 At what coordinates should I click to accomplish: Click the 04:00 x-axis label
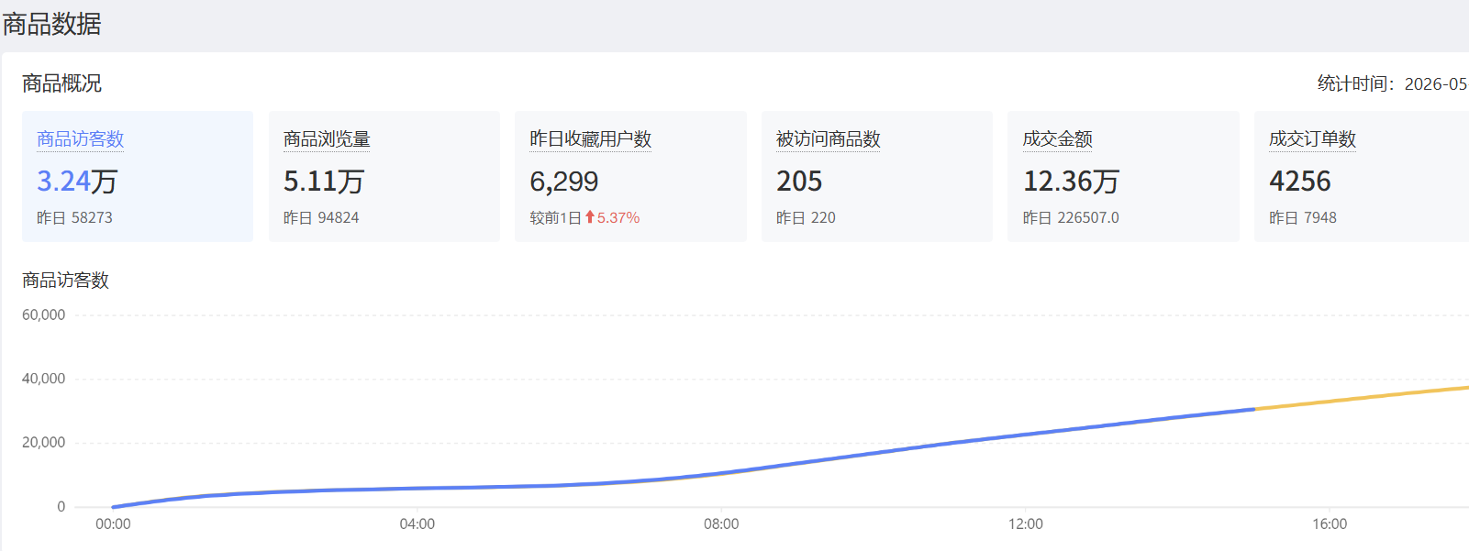[417, 524]
